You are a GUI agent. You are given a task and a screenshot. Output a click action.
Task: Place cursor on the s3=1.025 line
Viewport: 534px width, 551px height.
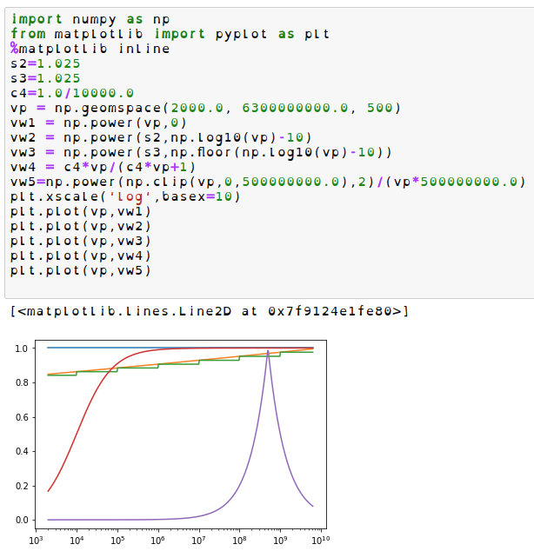tap(46, 78)
